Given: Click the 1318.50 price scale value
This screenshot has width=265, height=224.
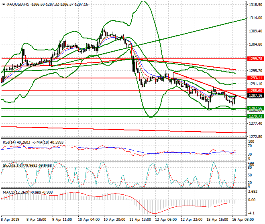Looking at the screenshot, I should tap(256, 5).
